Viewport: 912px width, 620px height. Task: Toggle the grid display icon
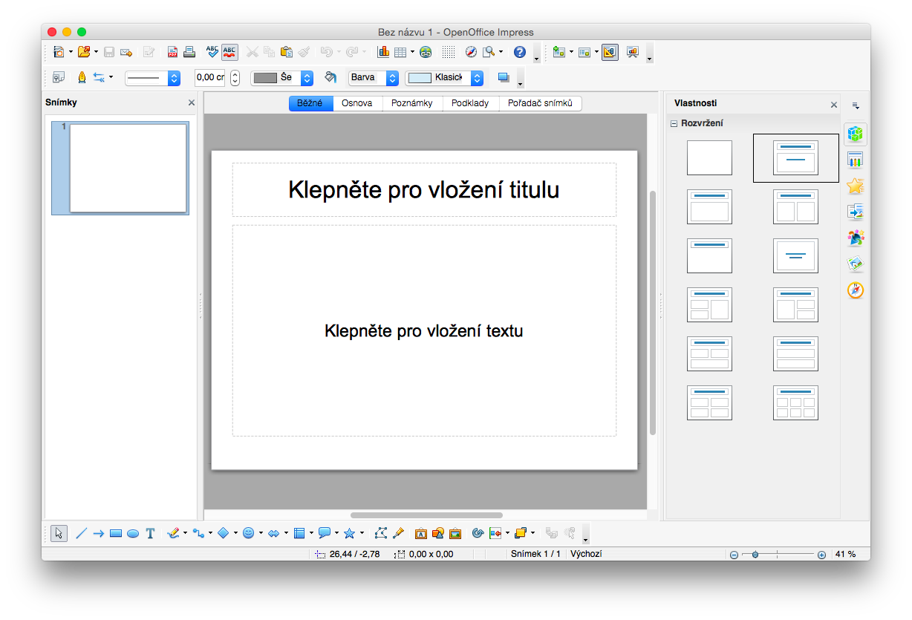pos(449,52)
